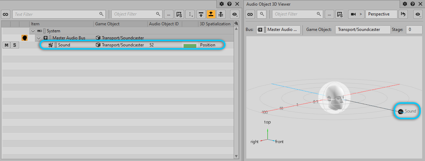Solo the Sound audio object
This screenshot has width=425, height=161.
(14, 45)
